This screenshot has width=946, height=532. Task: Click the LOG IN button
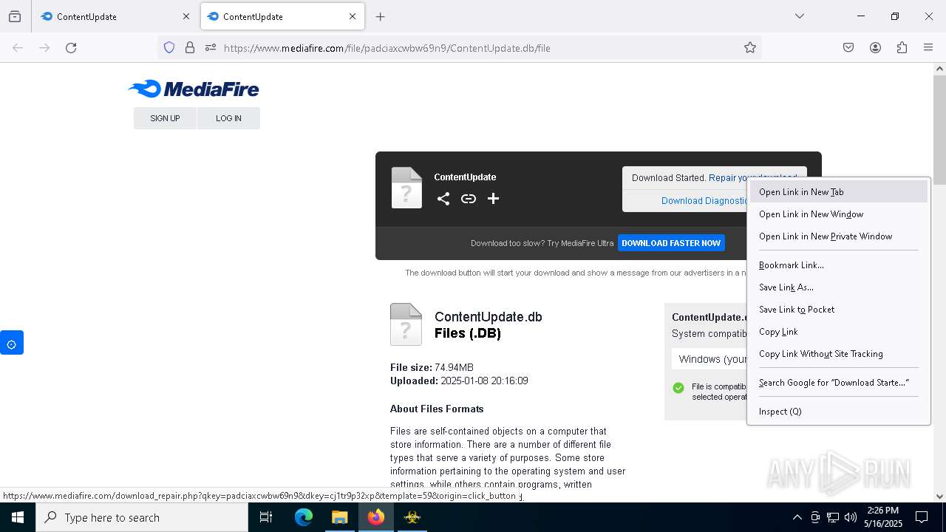tap(228, 118)
